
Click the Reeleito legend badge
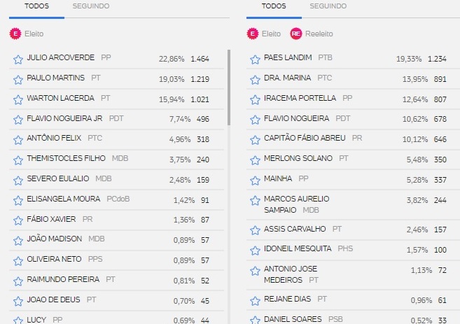296,34
